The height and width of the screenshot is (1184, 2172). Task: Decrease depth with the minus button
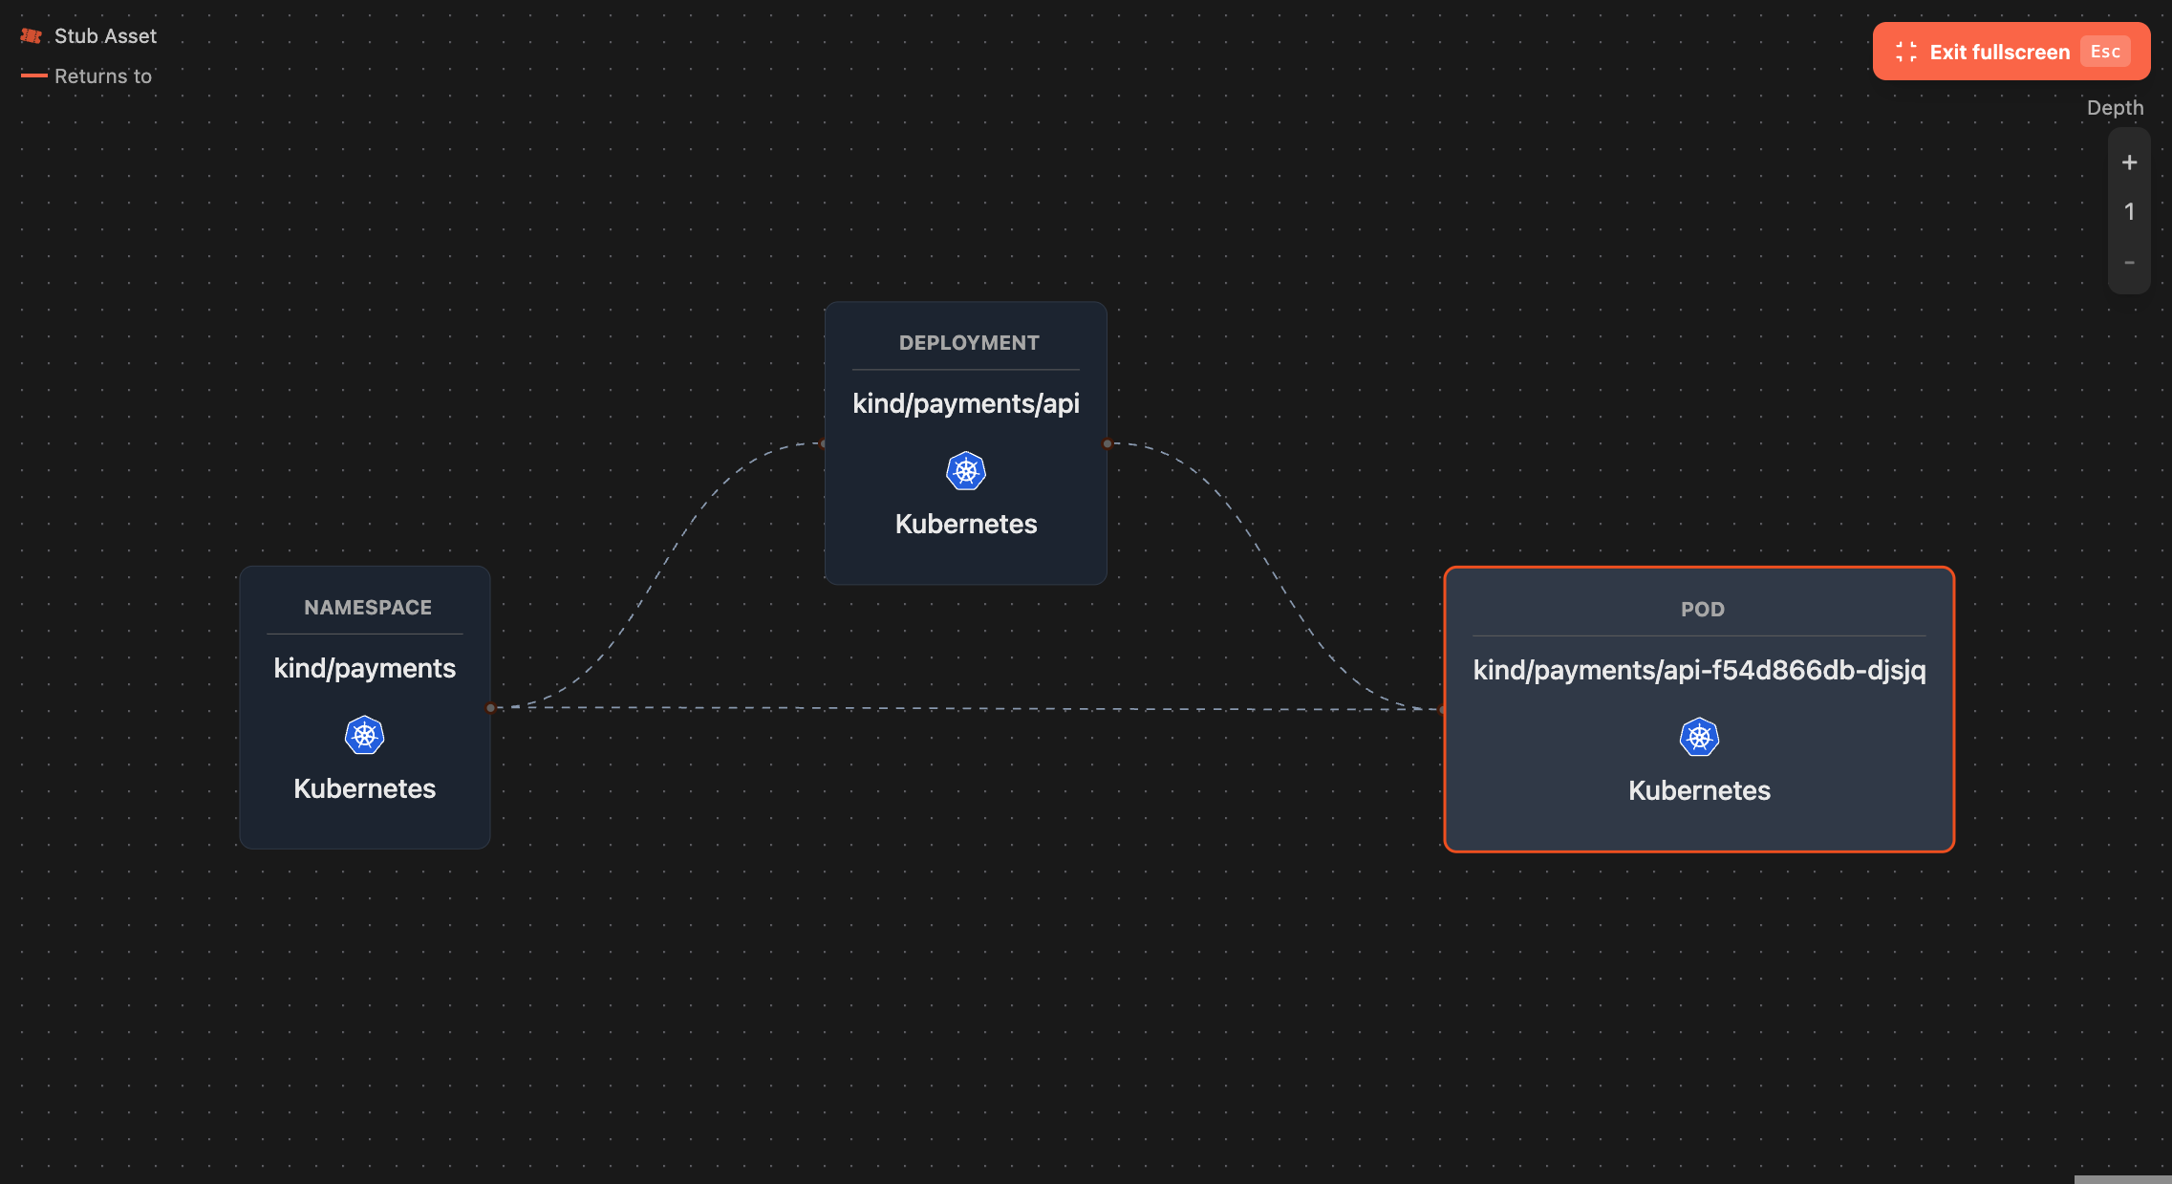(2129, 262)
